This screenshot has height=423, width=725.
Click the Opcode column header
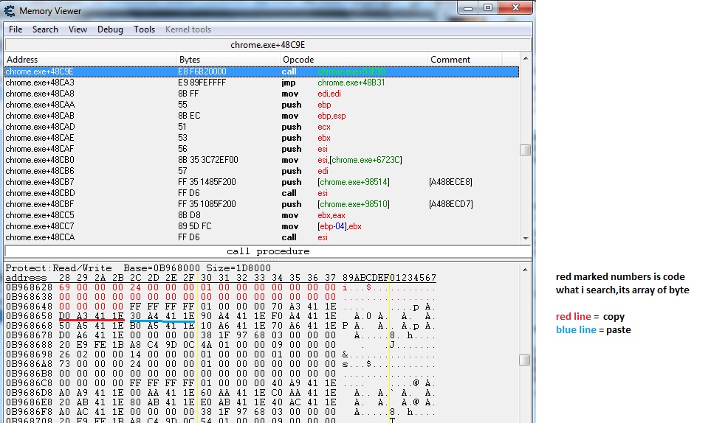pos(298,60)
